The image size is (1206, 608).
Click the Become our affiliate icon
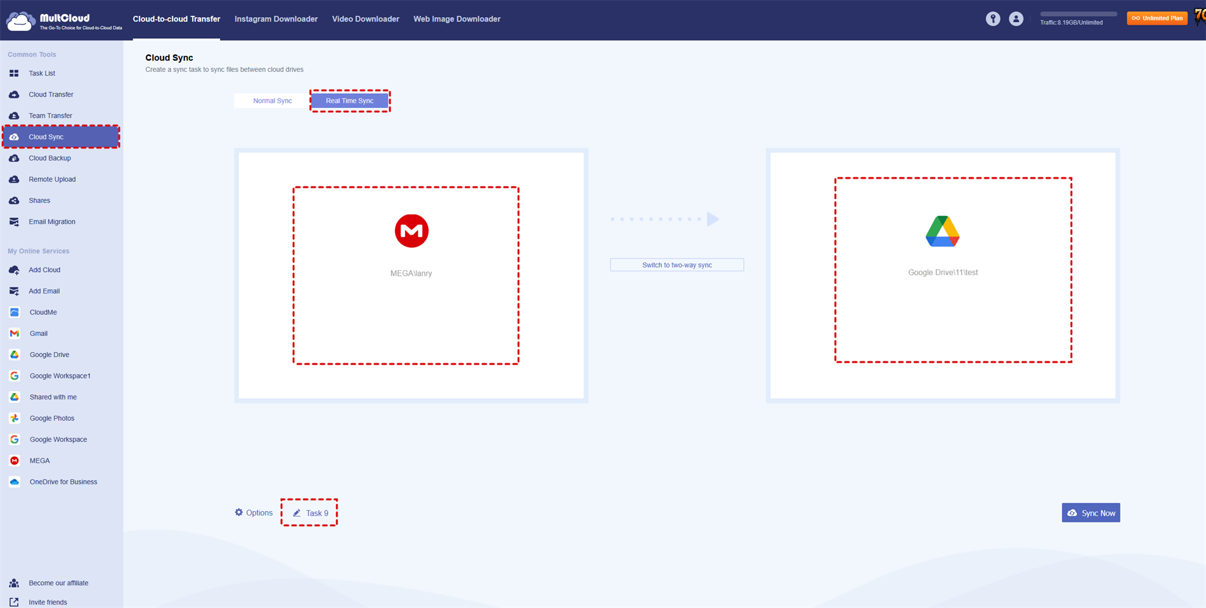14,583
